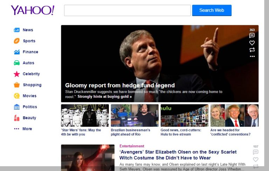The image size is (269, 171).
Task: Click the Politics building icon
Action: click(17, 107)
